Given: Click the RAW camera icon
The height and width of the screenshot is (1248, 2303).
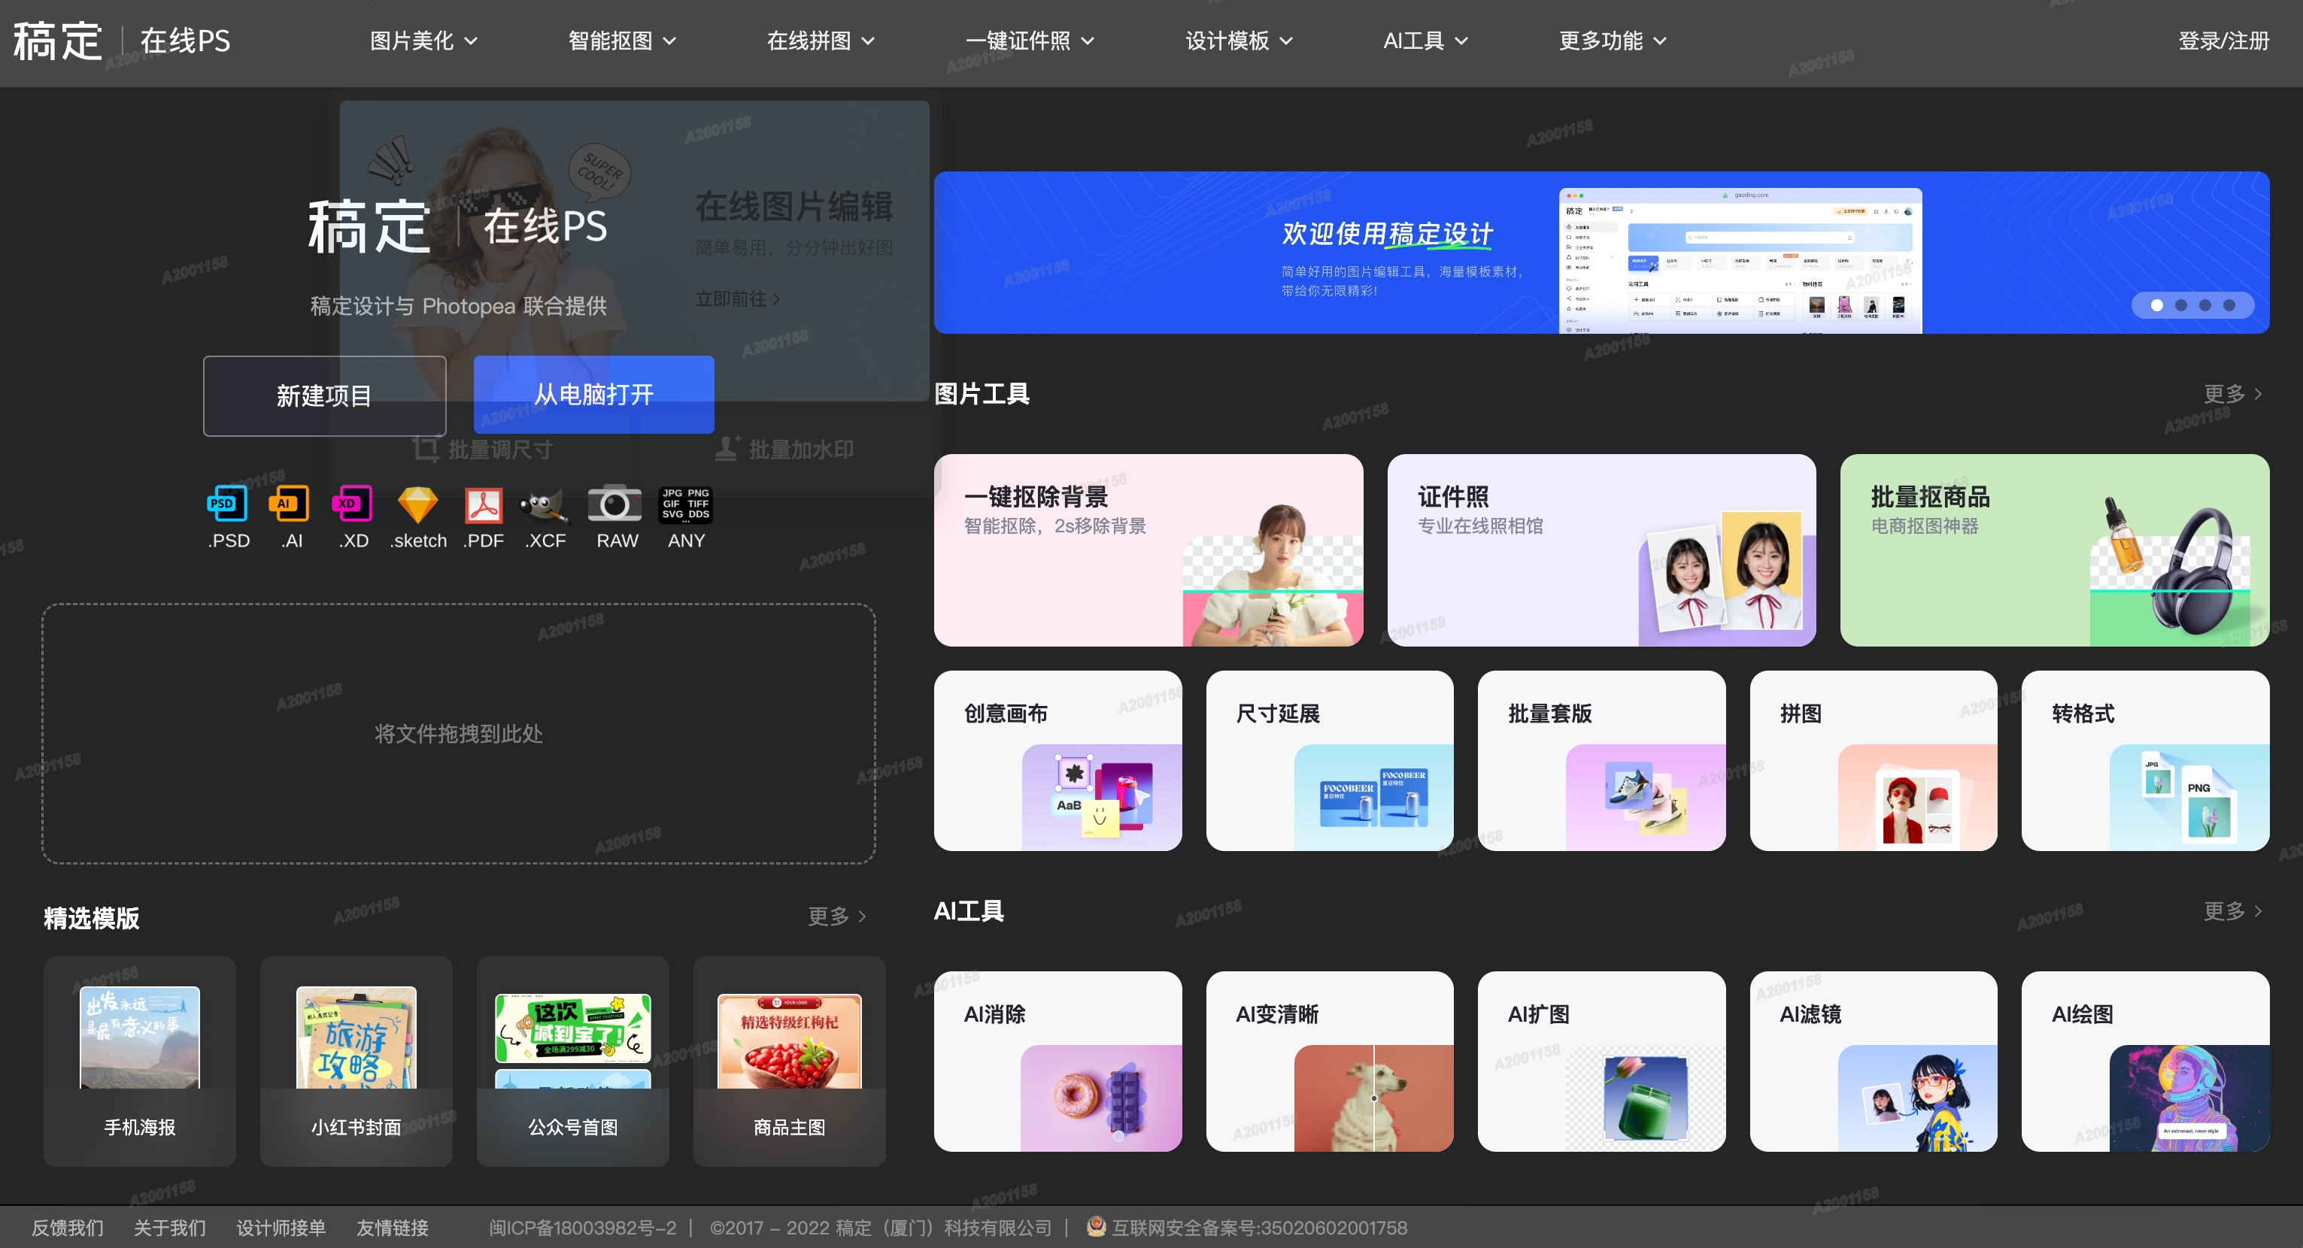Looking at the screenshot, I should (615, 504).
